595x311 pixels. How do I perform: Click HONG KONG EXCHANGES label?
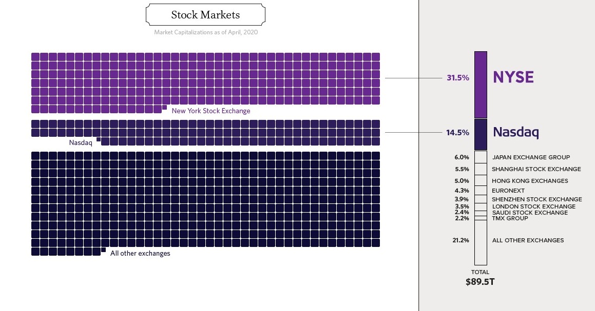[x=530, y=181]
